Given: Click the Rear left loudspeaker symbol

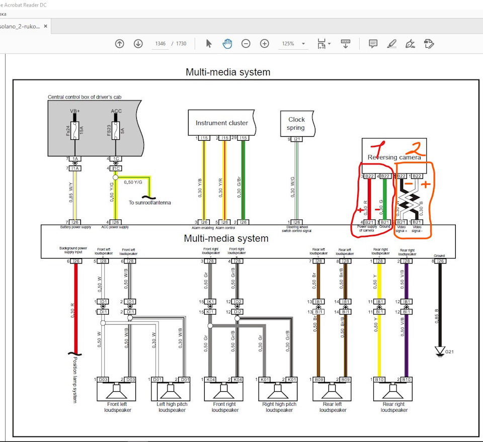Looking at the screenshot, I should pos(332,392).
